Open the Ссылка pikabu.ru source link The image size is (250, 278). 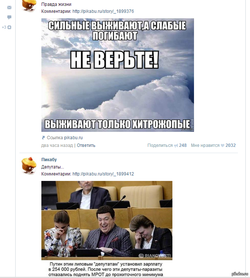coord(65,138)
